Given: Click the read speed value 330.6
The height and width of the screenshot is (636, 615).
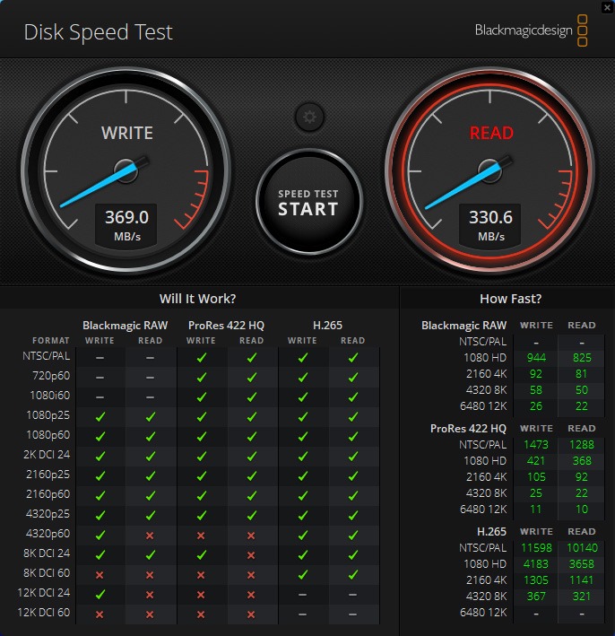Looking at the screenshot, I should [x=490, y=217].
